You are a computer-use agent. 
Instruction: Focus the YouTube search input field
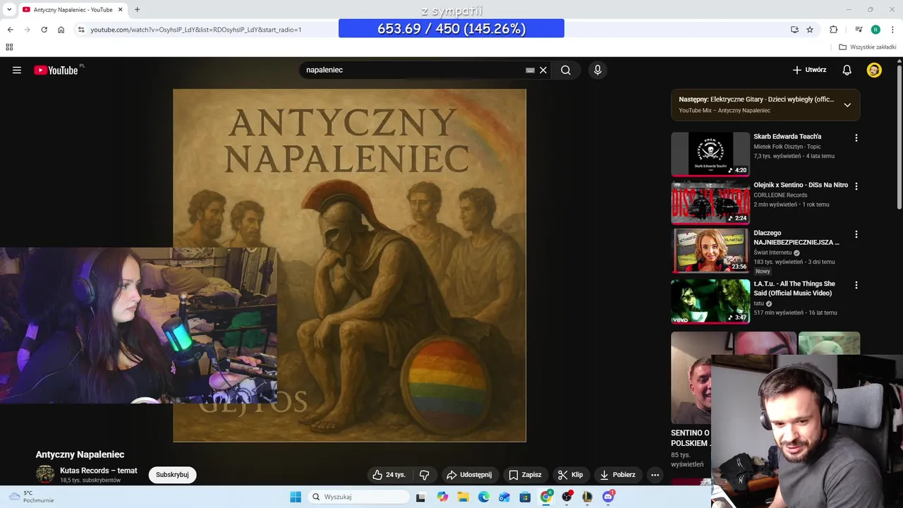(413, 70)
